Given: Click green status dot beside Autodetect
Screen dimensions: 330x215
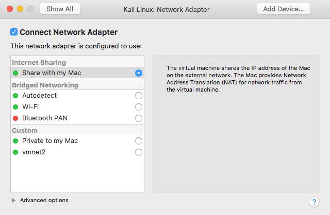Looking at the screenshot, I should coord(15,96).
